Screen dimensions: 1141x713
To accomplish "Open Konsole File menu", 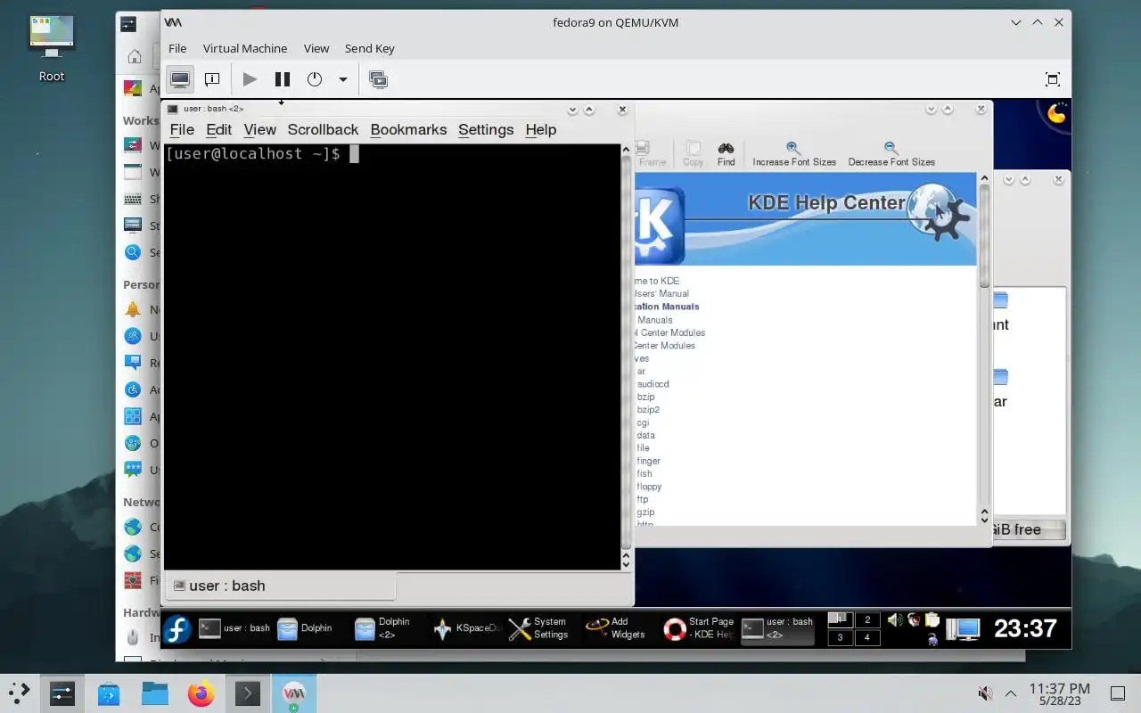I will pyautogui.click(x=182, y=129).
